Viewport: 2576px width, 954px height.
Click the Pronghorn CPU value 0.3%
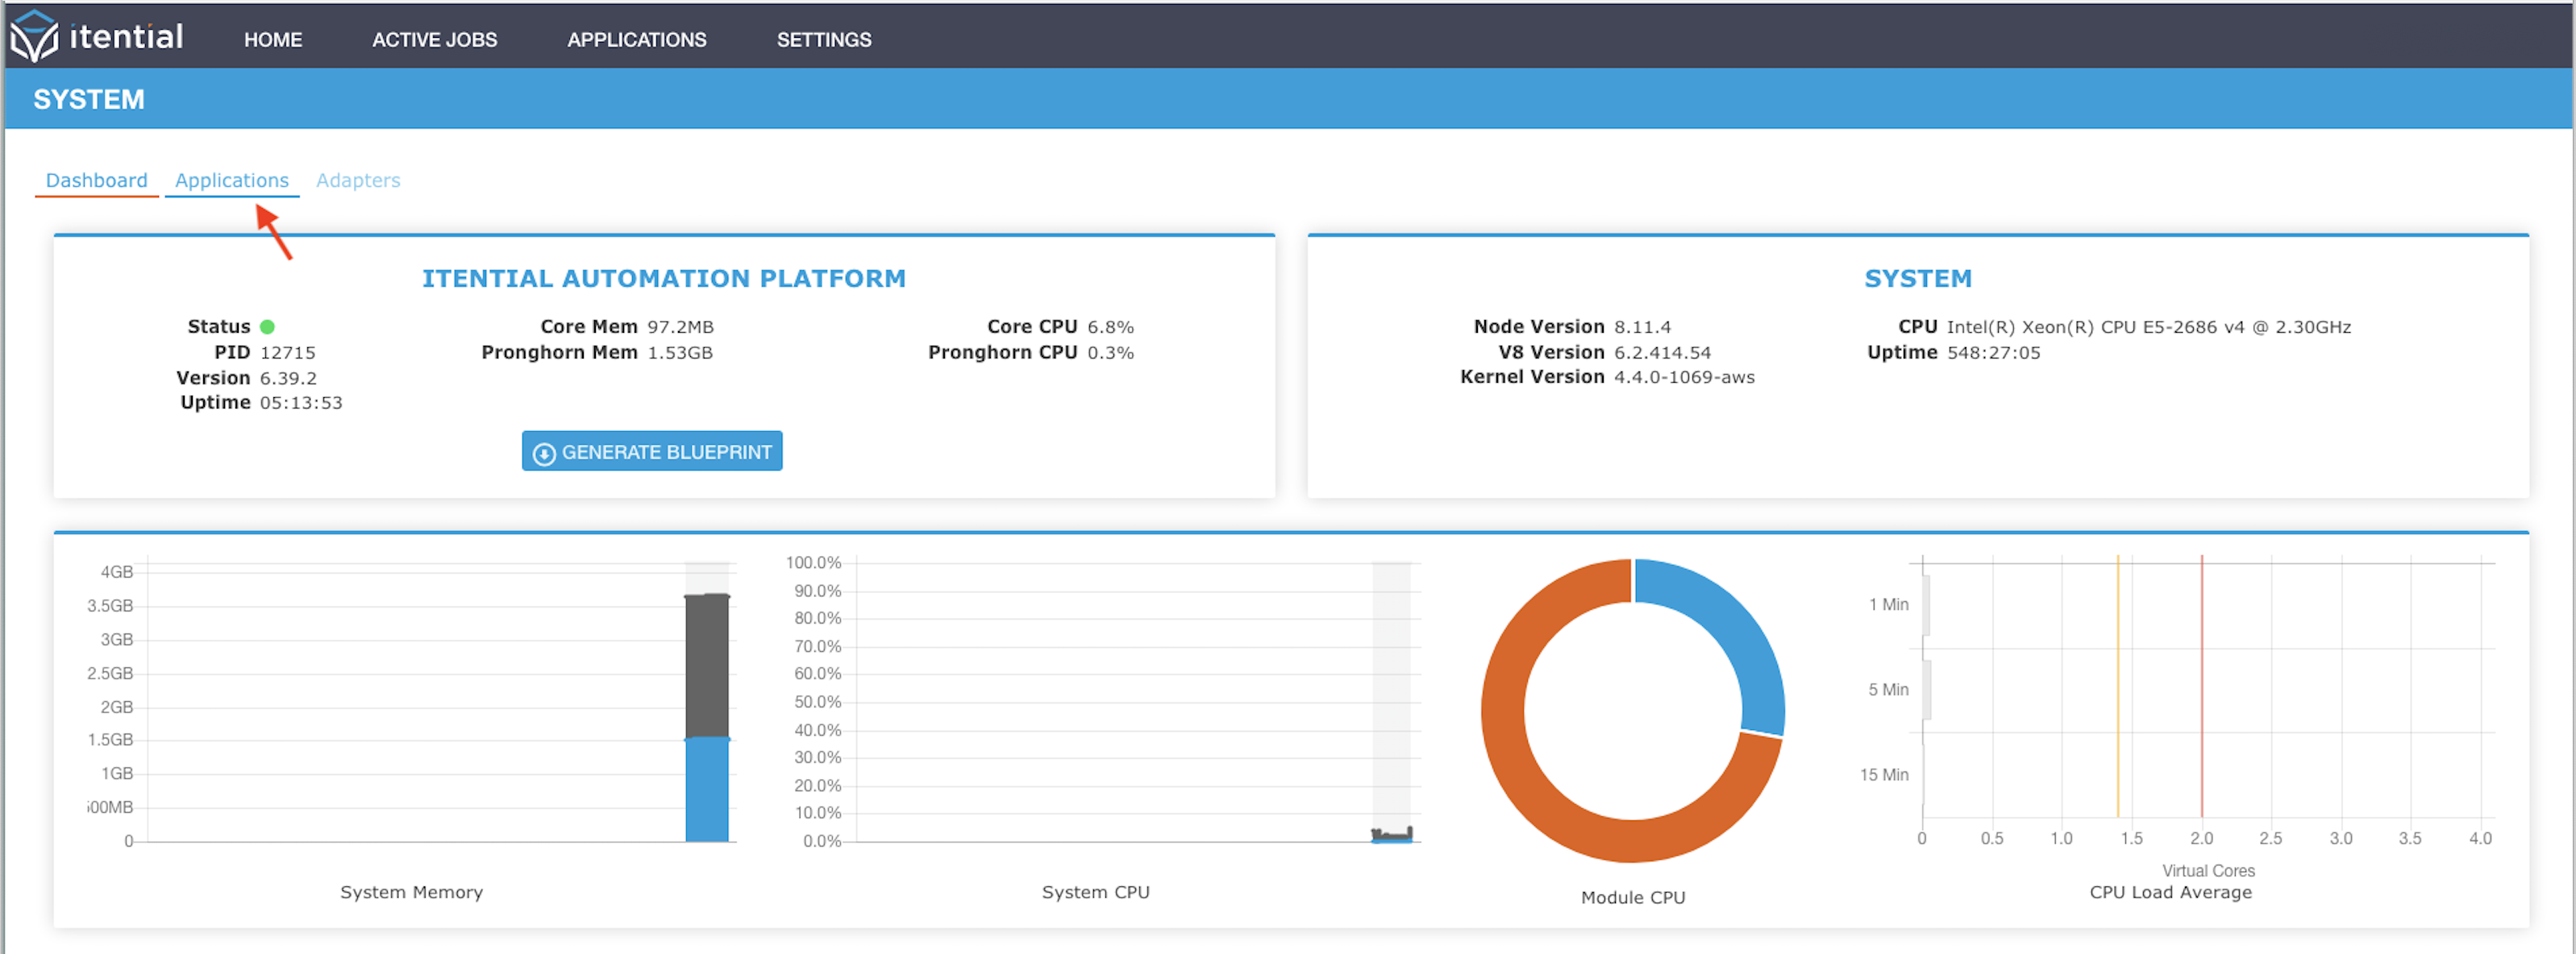tap(1110, 353)
